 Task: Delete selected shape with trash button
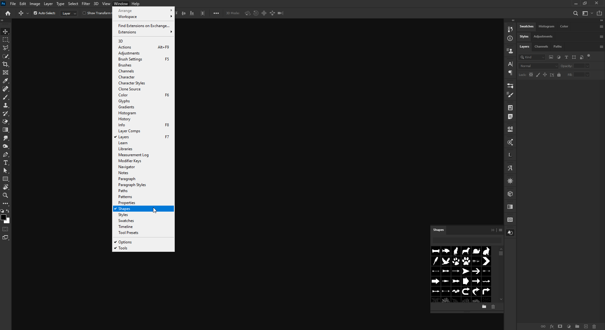tap(493, 307)
